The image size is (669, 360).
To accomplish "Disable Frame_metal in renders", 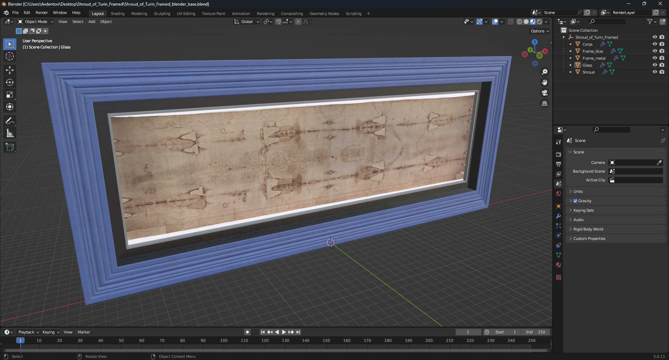I will coord(662,58).
